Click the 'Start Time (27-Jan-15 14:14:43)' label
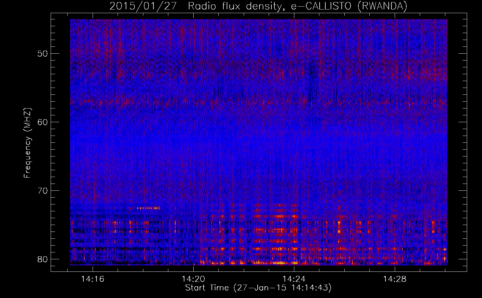Screen dimensions: 482x298 point(258,288)
